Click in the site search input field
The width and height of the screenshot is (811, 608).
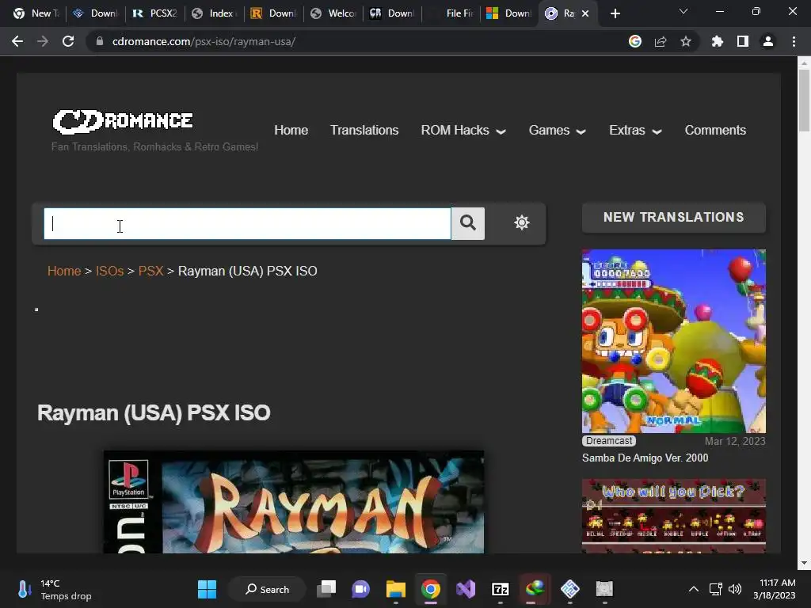tap(247, 223)
